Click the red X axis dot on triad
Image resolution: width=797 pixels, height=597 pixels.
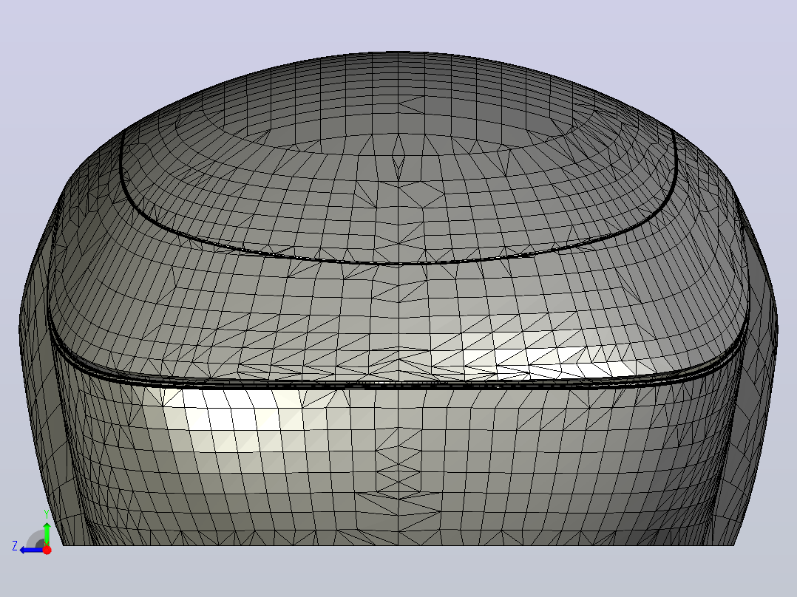47,550
